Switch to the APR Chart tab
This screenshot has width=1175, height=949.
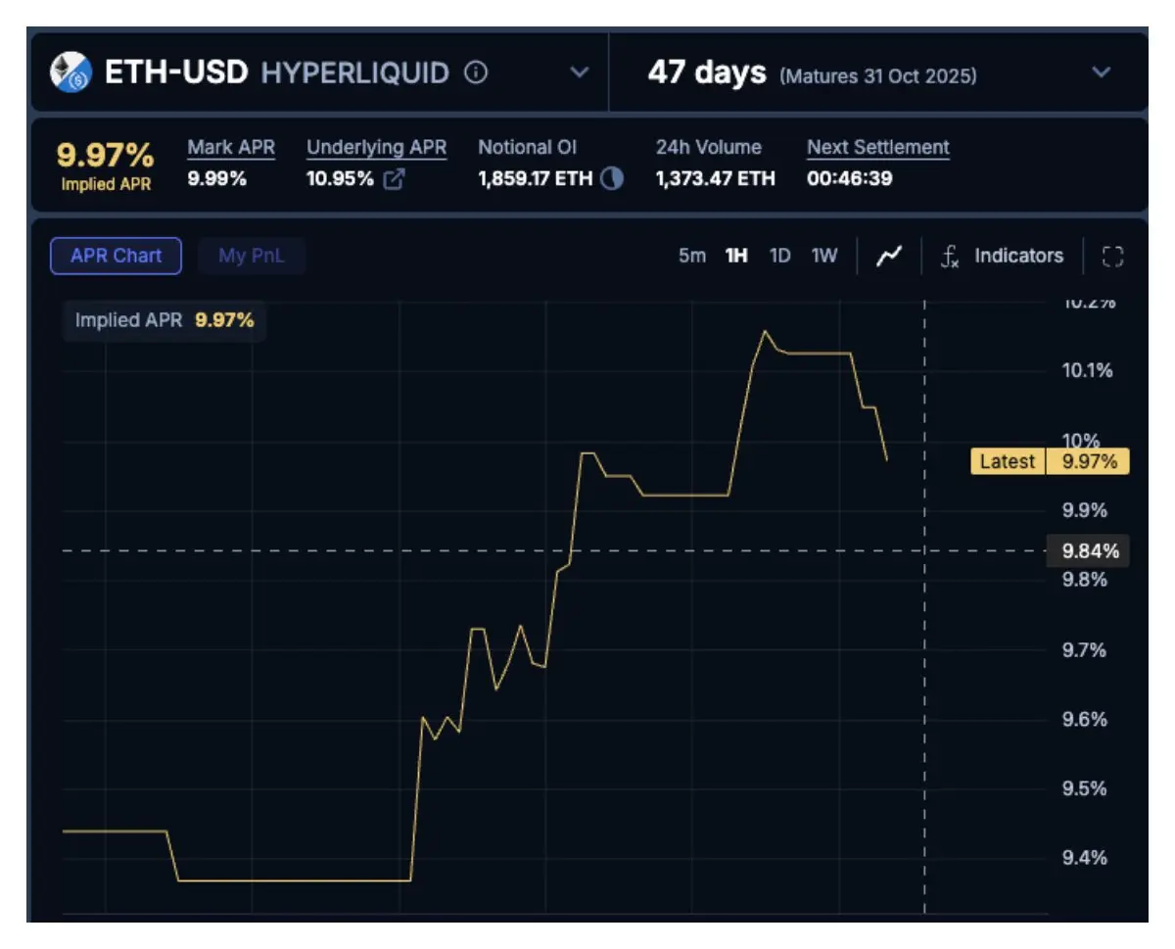[116, 256]
